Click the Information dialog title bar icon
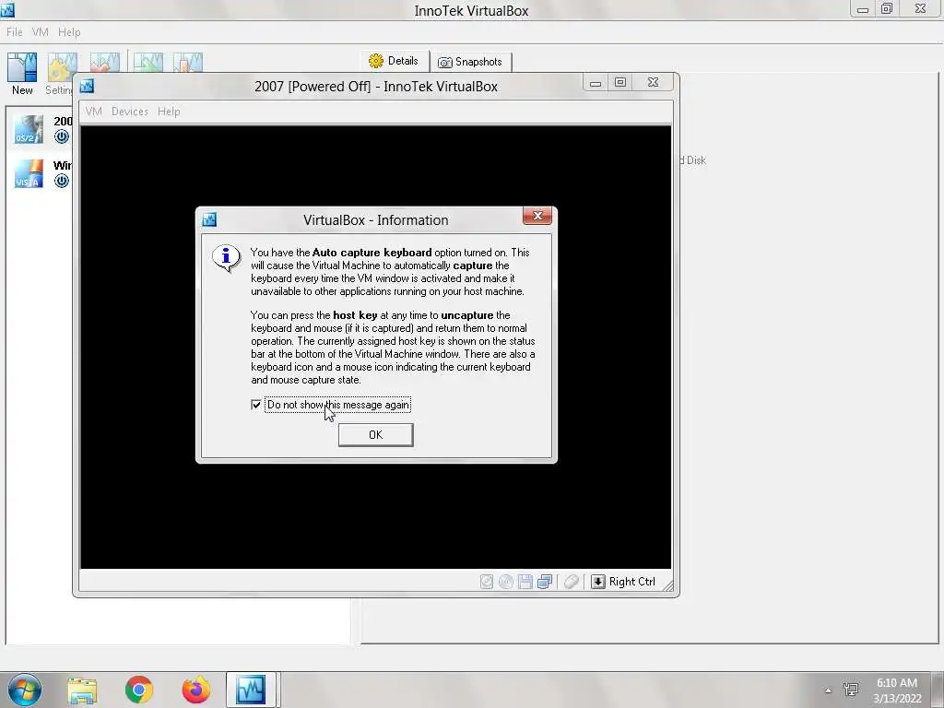 click(209, 219)
